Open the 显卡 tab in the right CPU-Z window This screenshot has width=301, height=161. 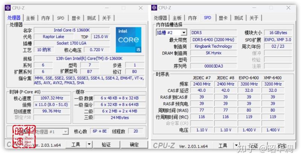pyautogui.click(x=223, y=18)
